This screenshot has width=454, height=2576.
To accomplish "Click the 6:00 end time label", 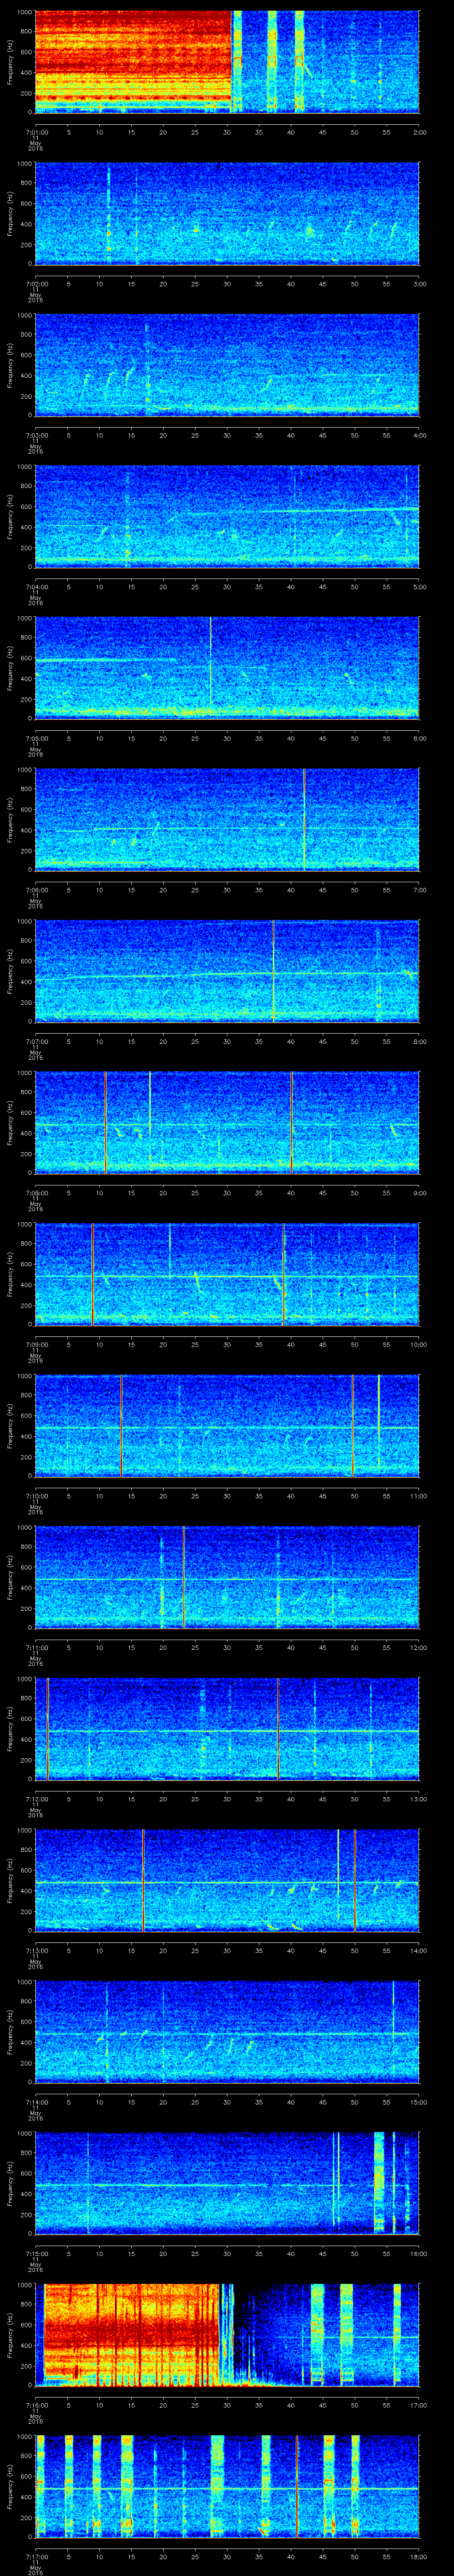I will click(x=419, y=738).
